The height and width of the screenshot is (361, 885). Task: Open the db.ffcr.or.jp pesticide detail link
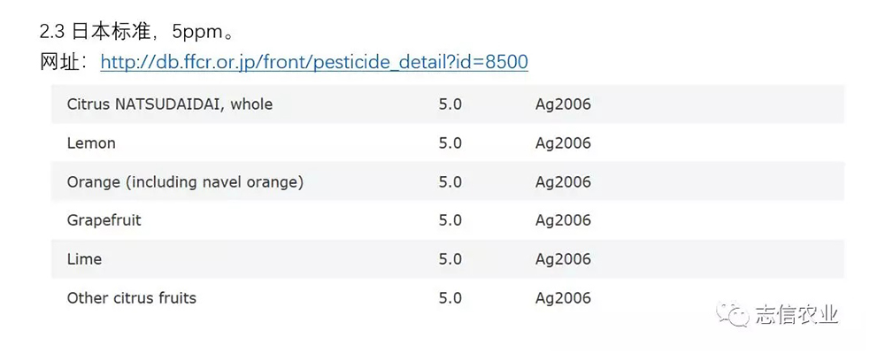(314, 62)
